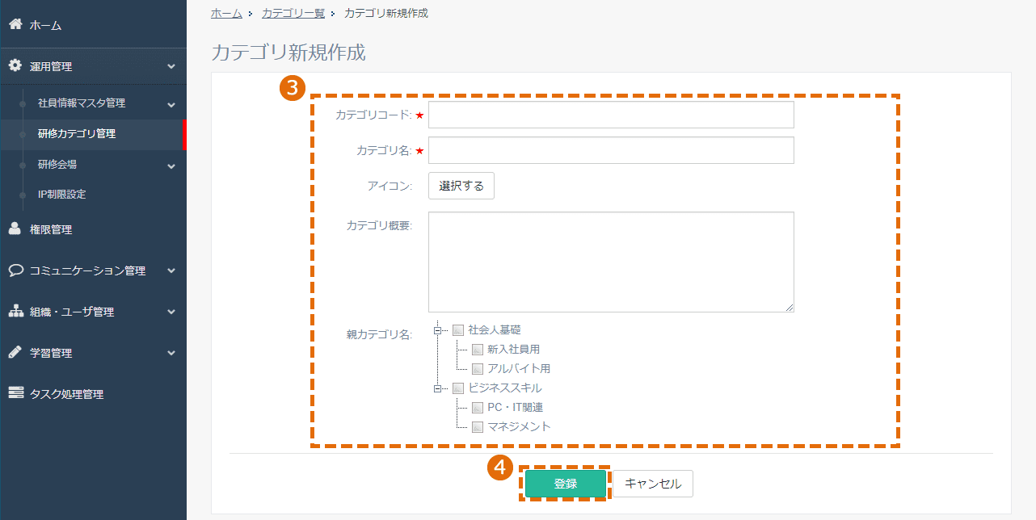Click the マネジメント tree label
Screen dimensions: 1036x520
point(519,426)
